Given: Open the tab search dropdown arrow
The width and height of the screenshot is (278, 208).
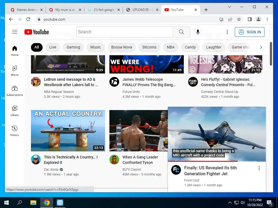Looking at the screenshot, I should point(229,7).
